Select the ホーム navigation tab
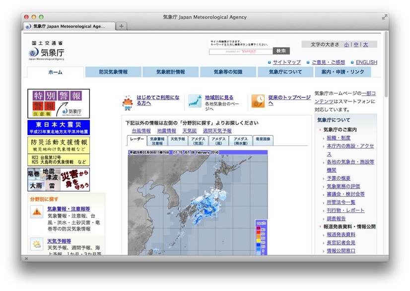The height and width of the screenshot is (291, 410). coord(56,72)
